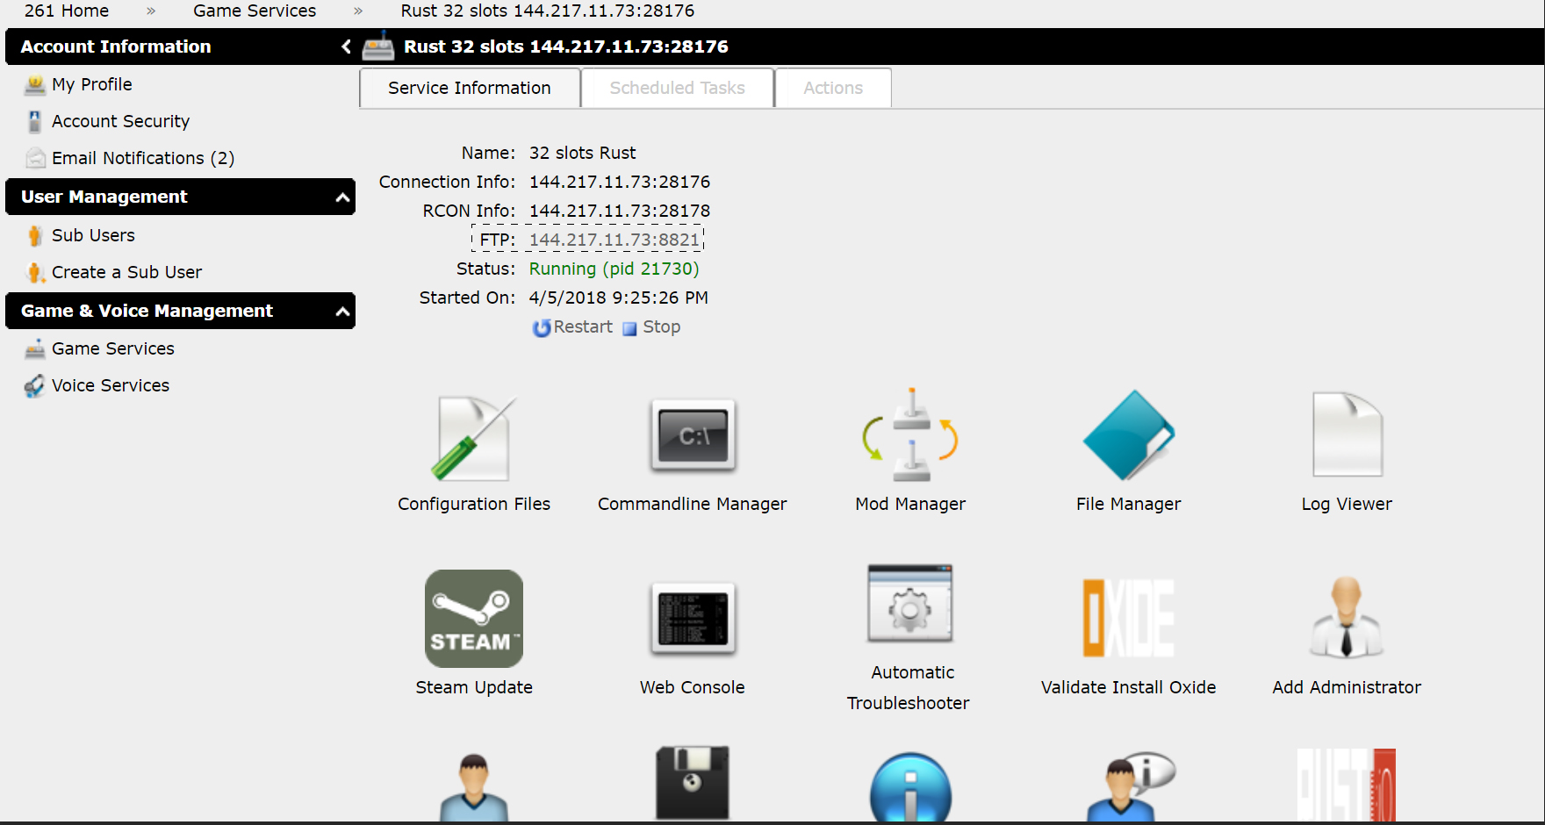The height and width of the screenshot is (825, 1545).
Task: Click the Web Console label
Action: [693, 687]
